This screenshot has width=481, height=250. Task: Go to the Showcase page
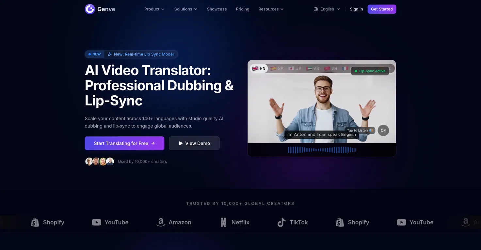tap(217, 9)
